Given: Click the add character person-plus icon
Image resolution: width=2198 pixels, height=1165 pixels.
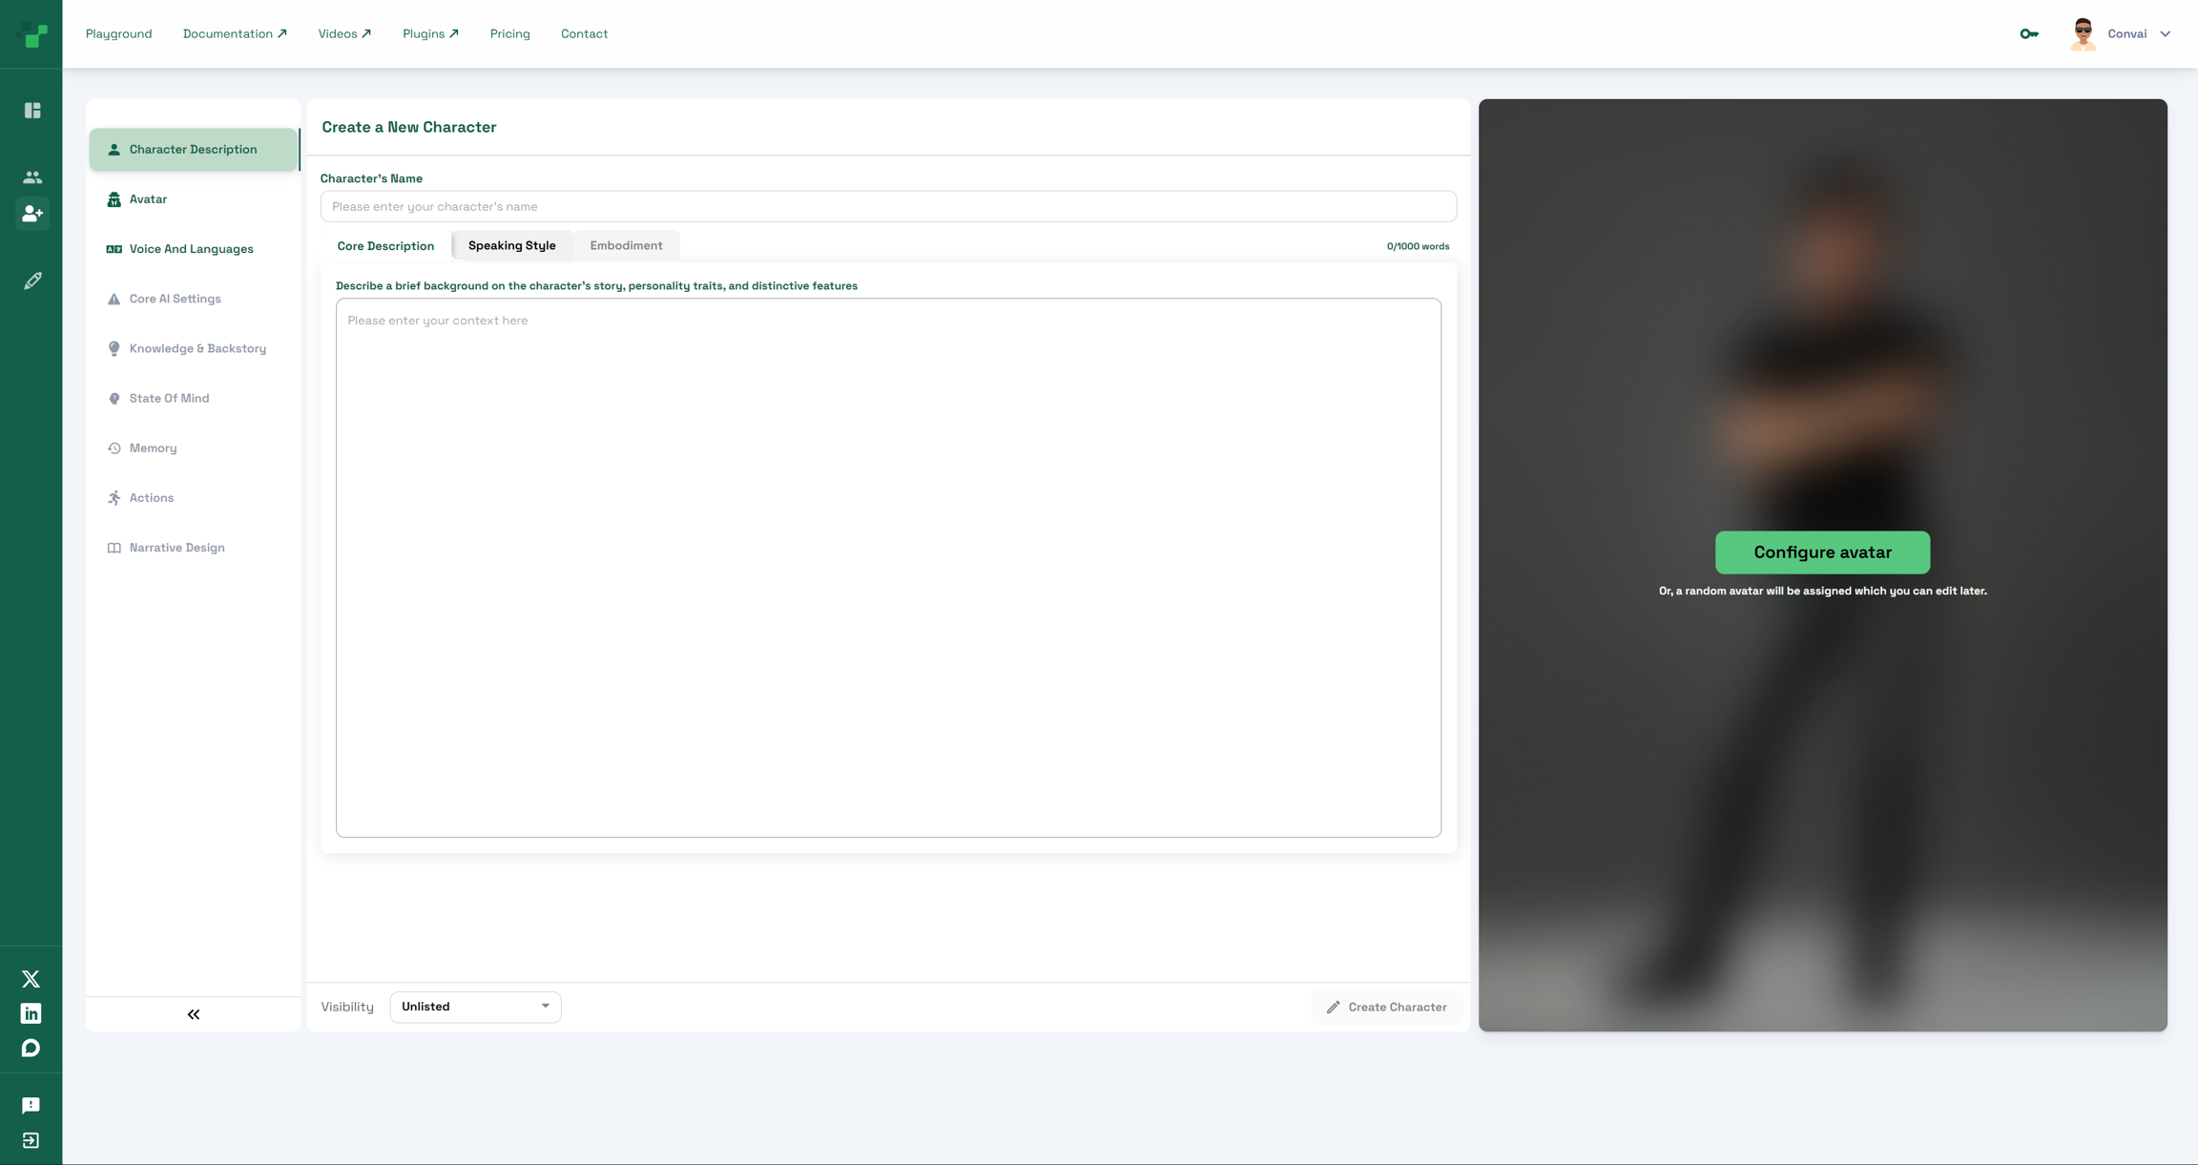Looking at the screenshot, I should (x=32, y=214).
